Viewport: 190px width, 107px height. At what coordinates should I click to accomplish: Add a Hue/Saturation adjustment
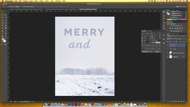click(x=170, y=29)
